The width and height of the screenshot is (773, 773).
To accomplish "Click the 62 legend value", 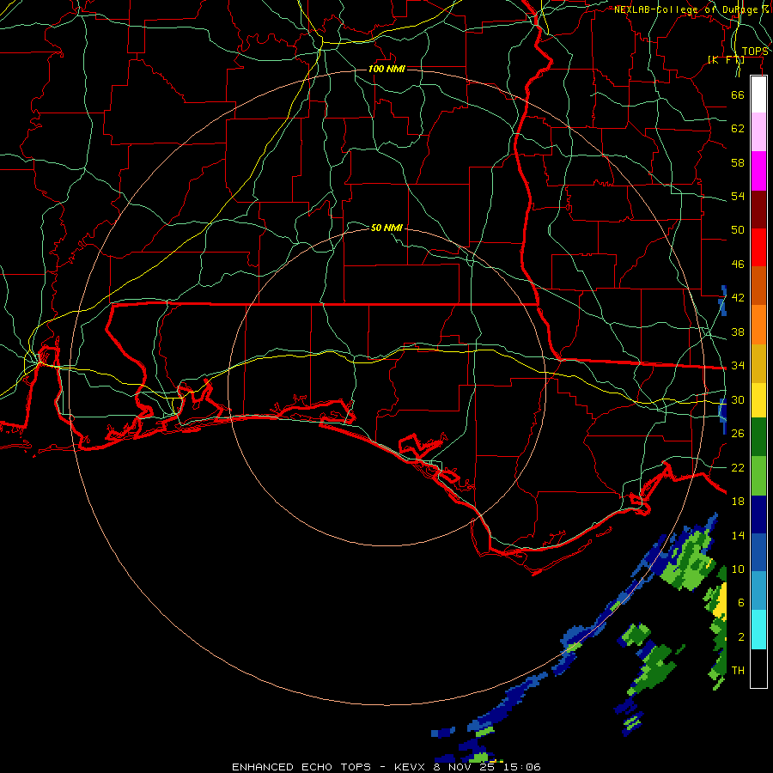I will [x=738, y=129].
